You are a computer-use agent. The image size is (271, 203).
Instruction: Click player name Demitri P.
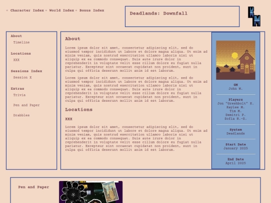click(235, 115)
